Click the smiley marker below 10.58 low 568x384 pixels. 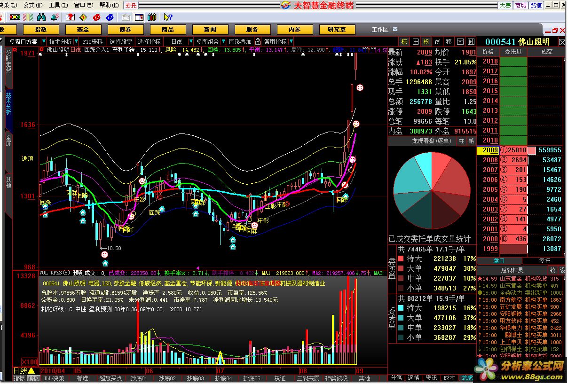pos(104,254)
